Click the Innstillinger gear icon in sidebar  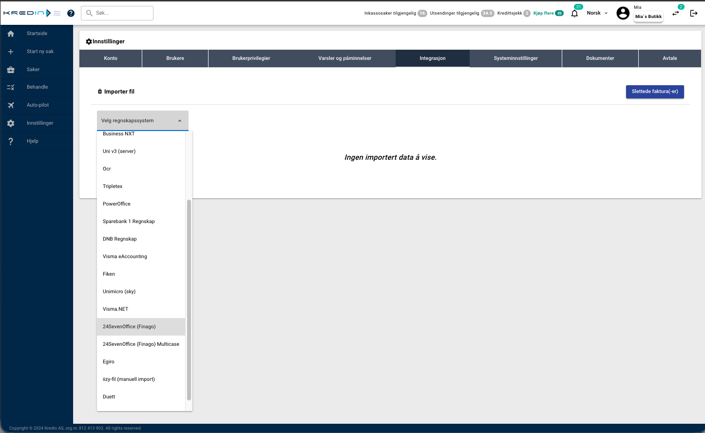click(11, 123)
